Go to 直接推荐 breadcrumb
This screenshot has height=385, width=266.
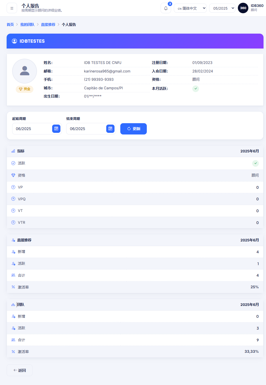point(48,25)
